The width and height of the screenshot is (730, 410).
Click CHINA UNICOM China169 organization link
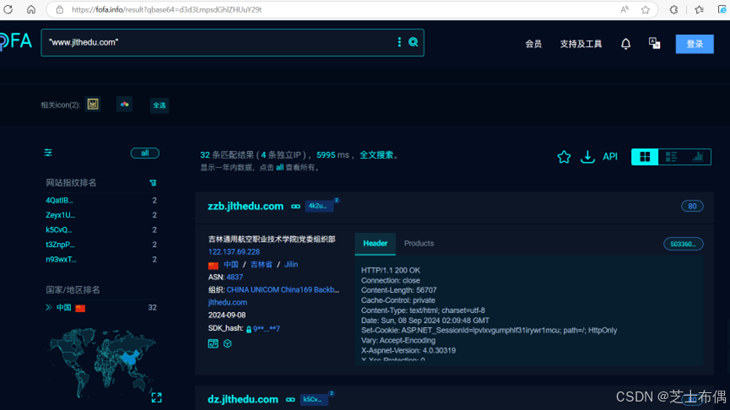283,289
